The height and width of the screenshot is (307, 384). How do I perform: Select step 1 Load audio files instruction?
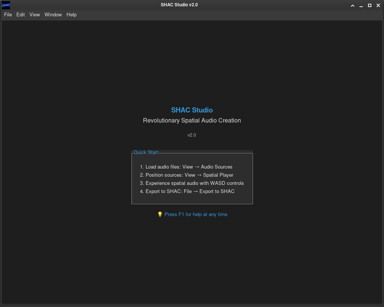pos(189,167)
